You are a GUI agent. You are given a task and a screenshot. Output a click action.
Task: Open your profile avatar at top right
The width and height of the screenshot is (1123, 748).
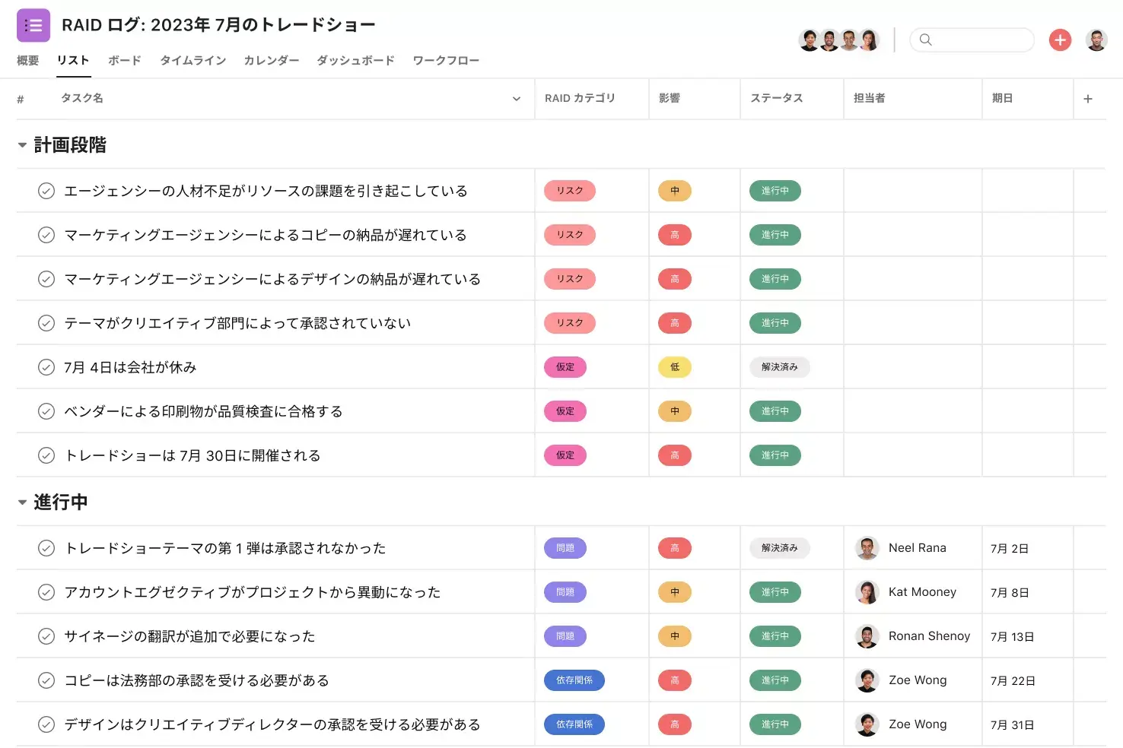[1096, 40]
